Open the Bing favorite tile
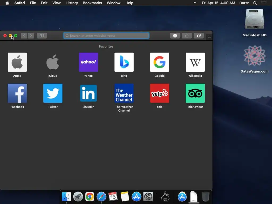The width and height of the screenshot is (272, 204). (x=124, y=62)
